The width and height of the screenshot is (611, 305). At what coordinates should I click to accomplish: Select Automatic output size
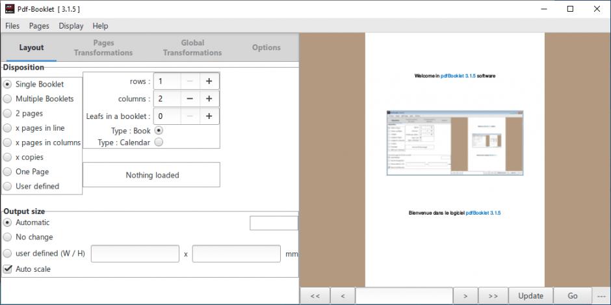pyautogui.click(x=7, y=222)
